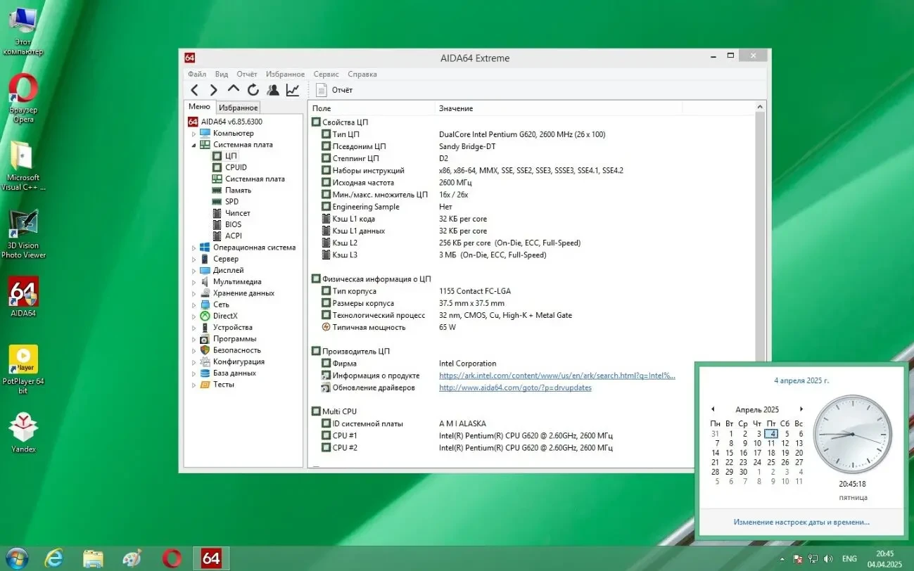Click the up-level arrow icon in toolbar
The width and height of the screenshot is (914, 571).
coord(233,89)
